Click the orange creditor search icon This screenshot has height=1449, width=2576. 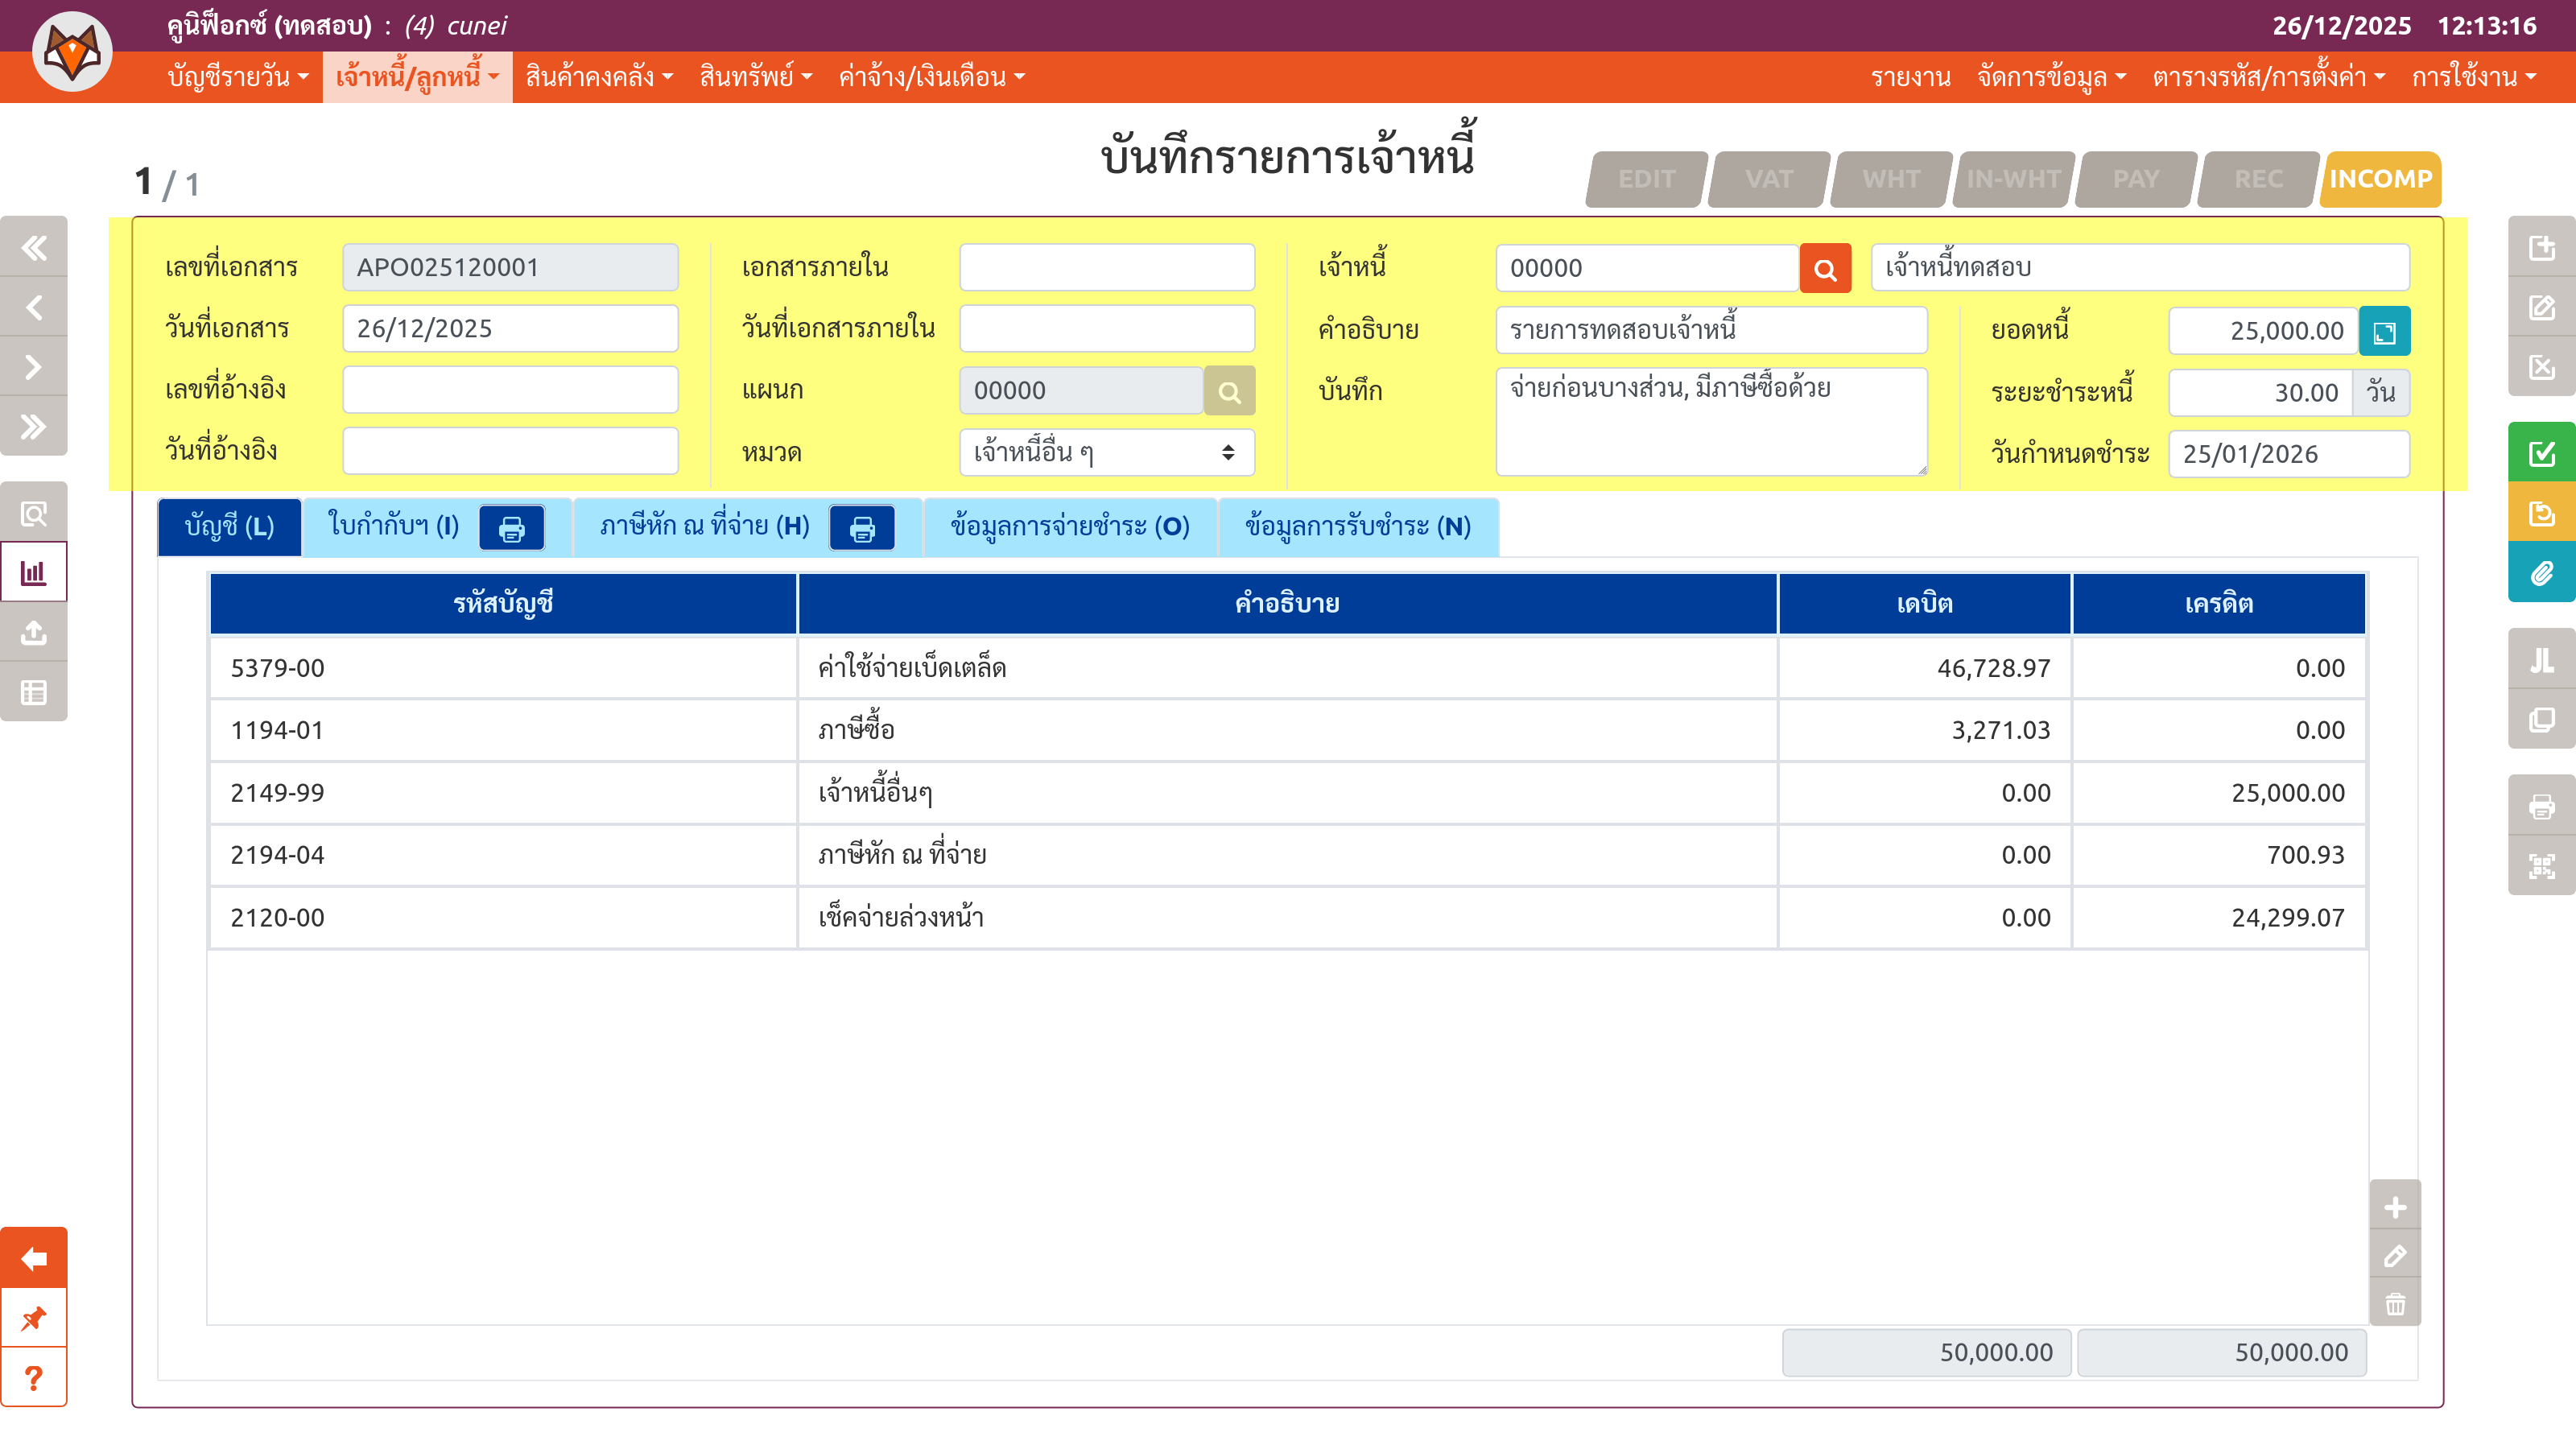click(x=1825, y=268)
